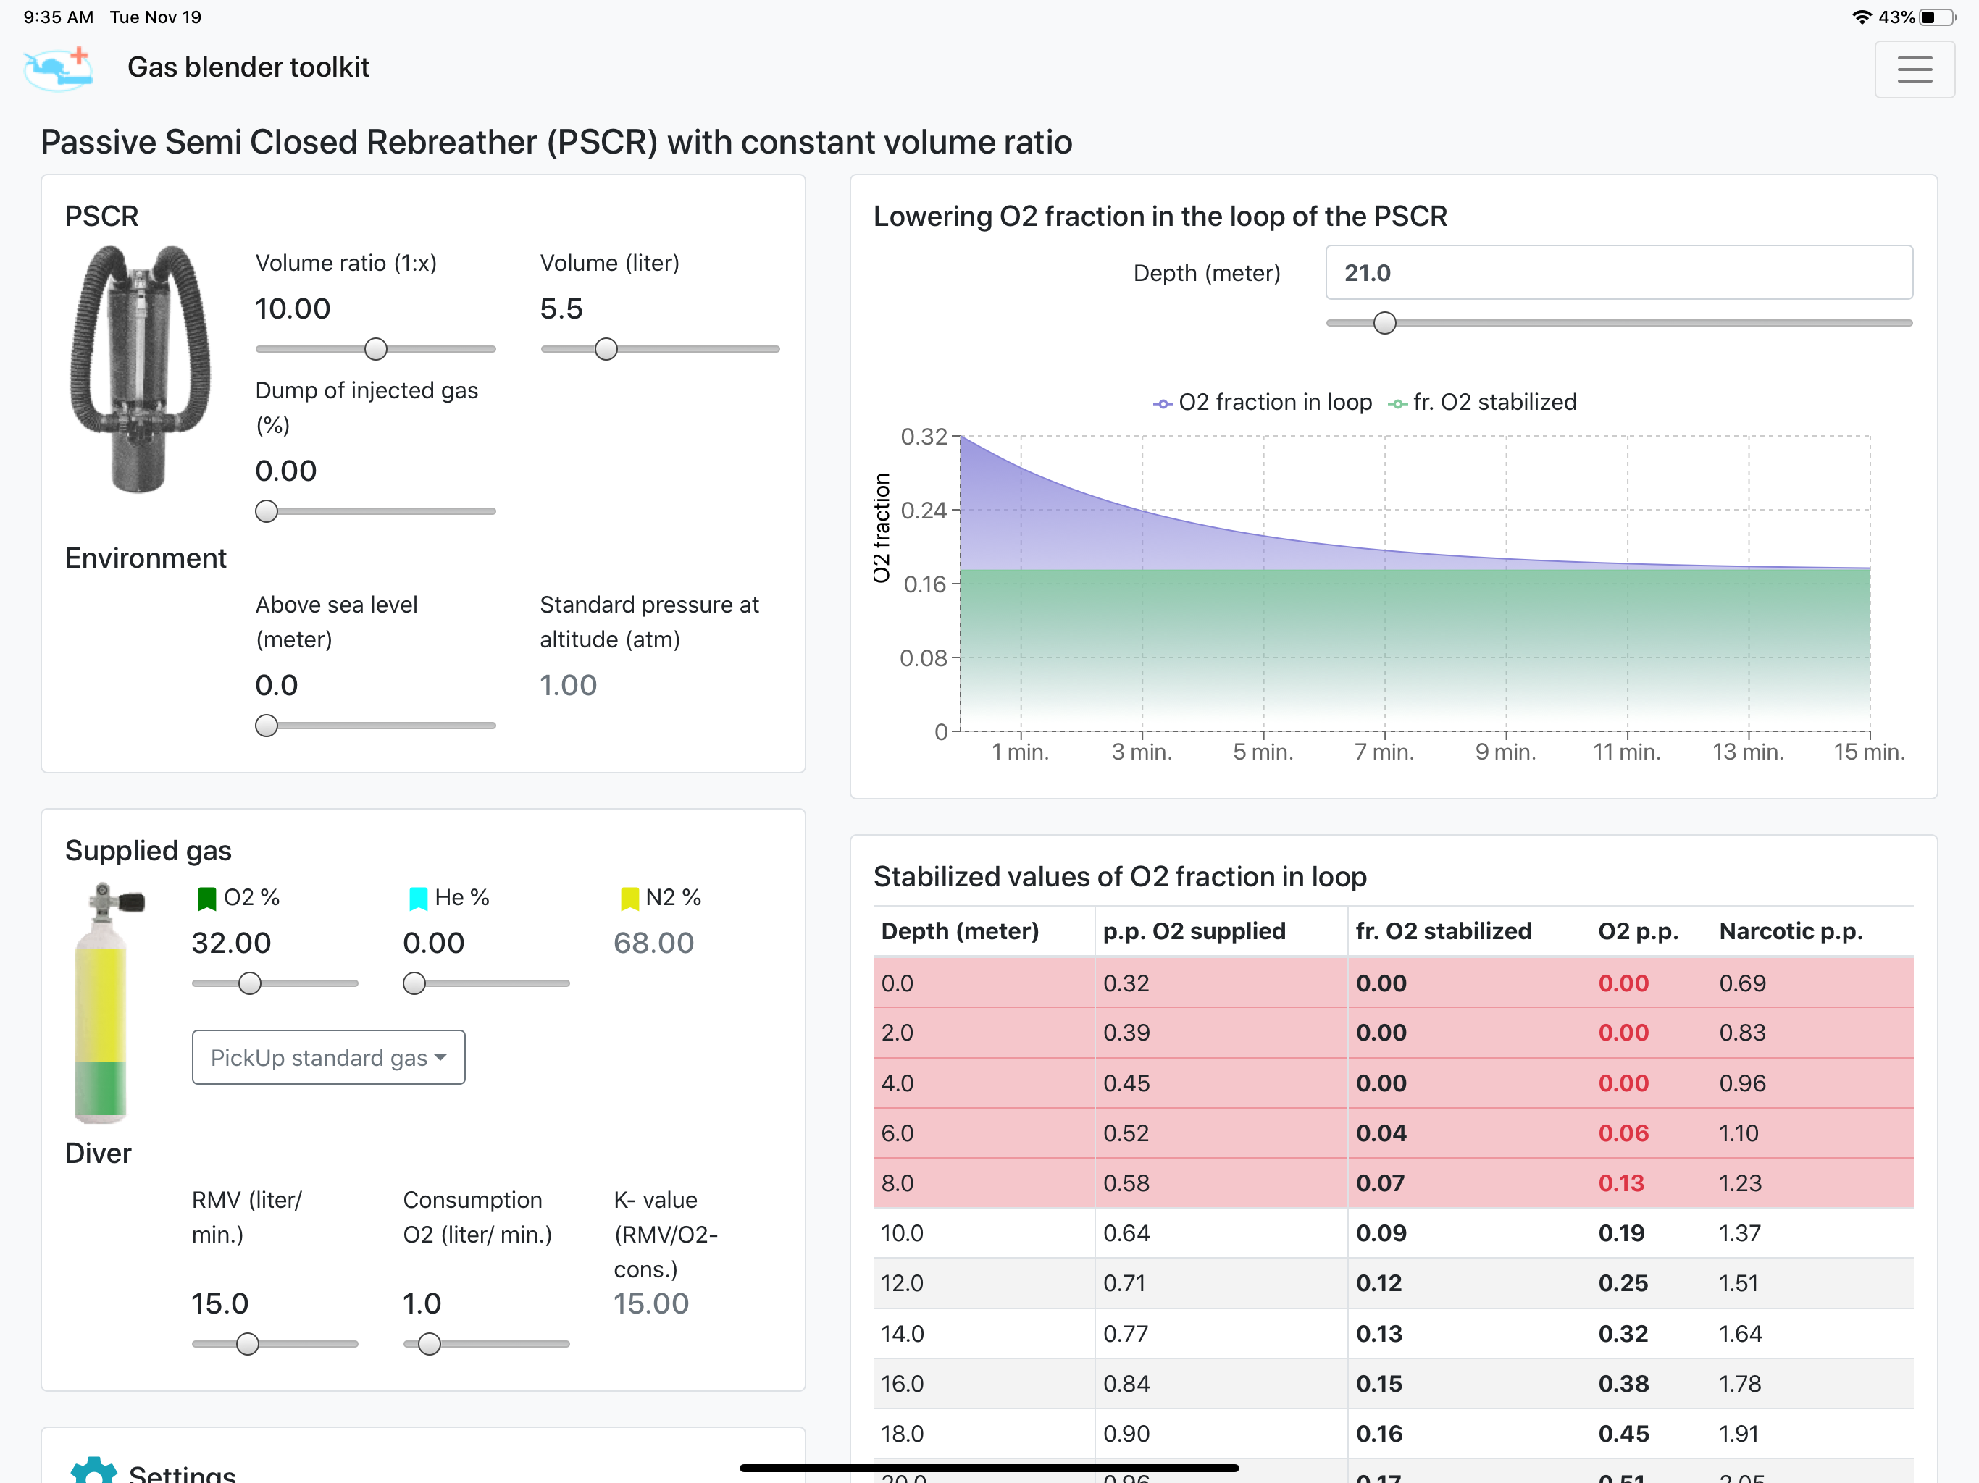Click the gas cylinder tank image

[105, 1003]
